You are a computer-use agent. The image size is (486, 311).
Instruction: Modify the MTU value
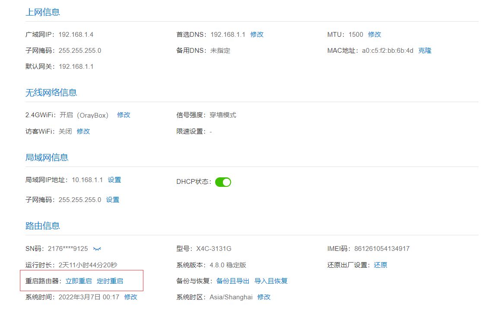coord(375,35)
